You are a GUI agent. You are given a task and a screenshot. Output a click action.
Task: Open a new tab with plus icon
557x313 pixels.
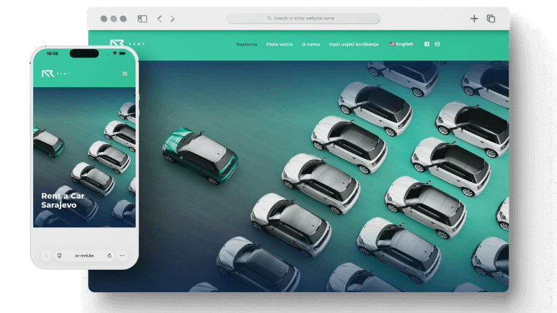click(x=474, y=19)
